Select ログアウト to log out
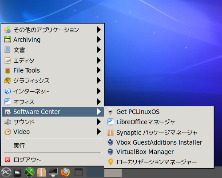The width and height of the screenshot is (222, 178). pos(53,160)
